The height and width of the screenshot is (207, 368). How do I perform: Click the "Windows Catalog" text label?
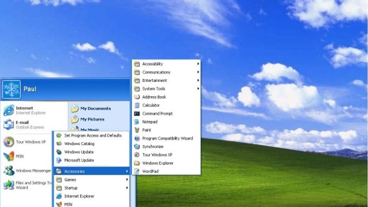coord(80,144)
